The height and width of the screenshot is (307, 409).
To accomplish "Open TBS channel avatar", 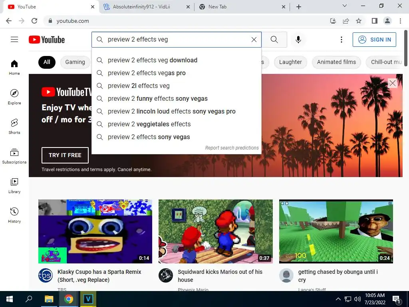I will coord(46,275).
